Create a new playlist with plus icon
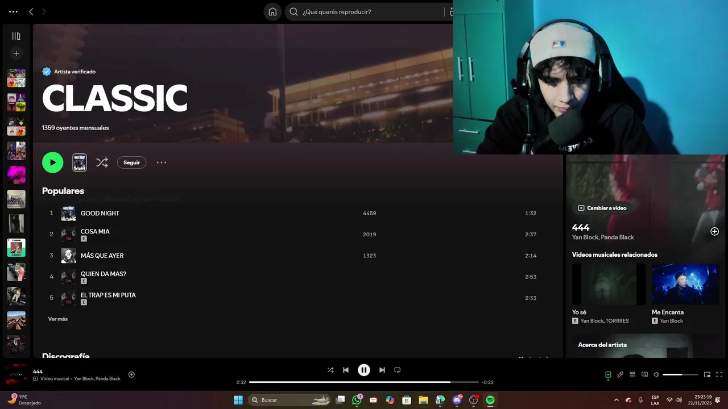The height and width of the screenshot is (409, 728). (16, 53)
